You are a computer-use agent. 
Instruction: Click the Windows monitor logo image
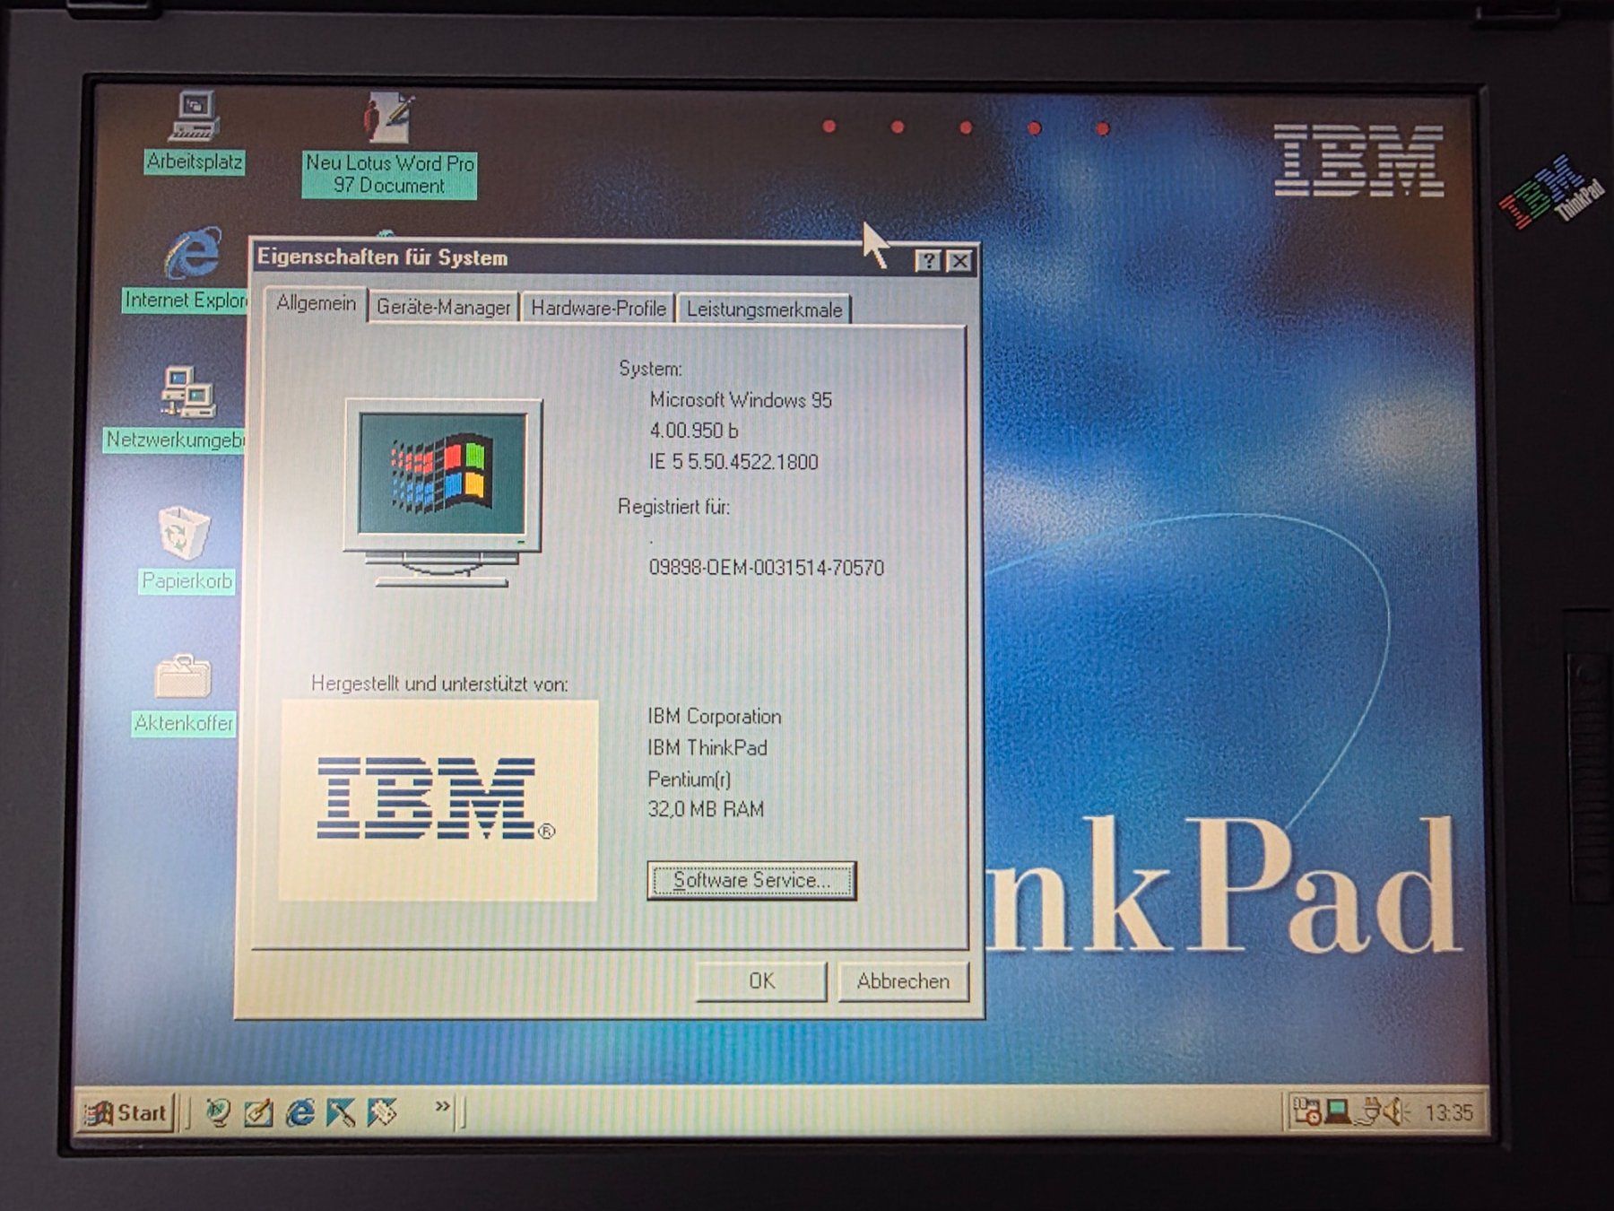443,492
